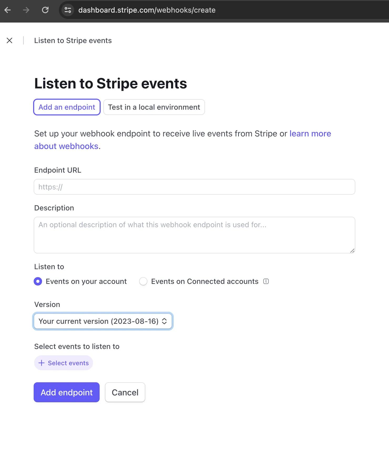Click the plus icon on Select events
Viewport: 389px width, 456px height.
pyautogui.click(x=42, y=363)
